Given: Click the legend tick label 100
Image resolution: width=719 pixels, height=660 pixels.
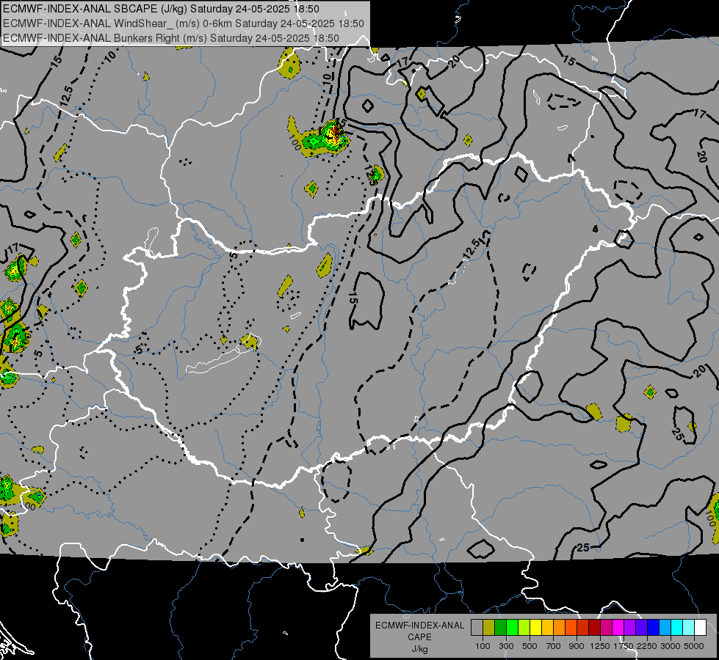Looking at the screenshot, I should tap(483, 646).
